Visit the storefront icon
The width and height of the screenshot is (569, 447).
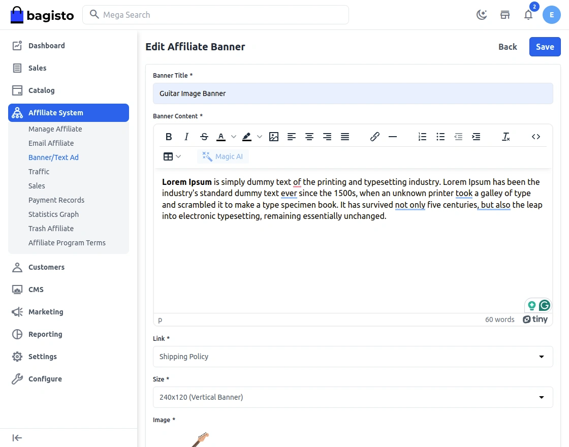[505, 15]
